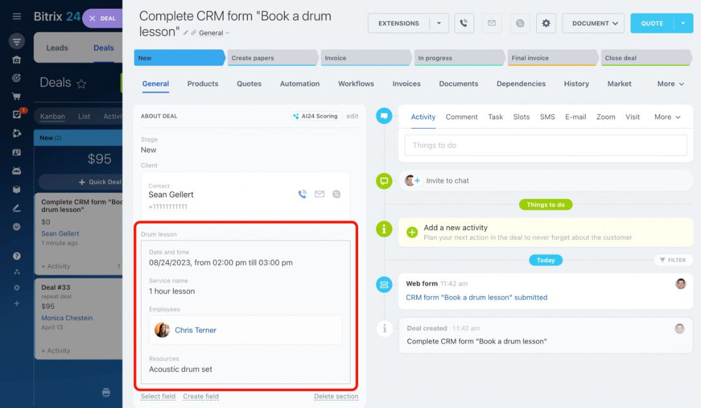Close the deal slider via DEAL button

point(102,18)
